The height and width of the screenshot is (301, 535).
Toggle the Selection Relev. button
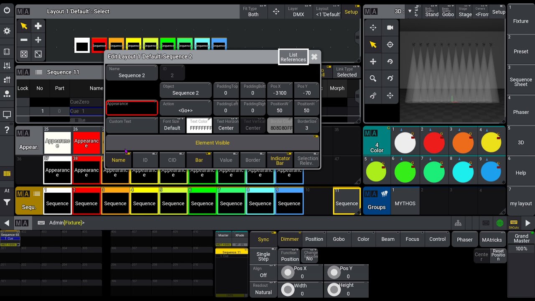[x=307, y=160]
